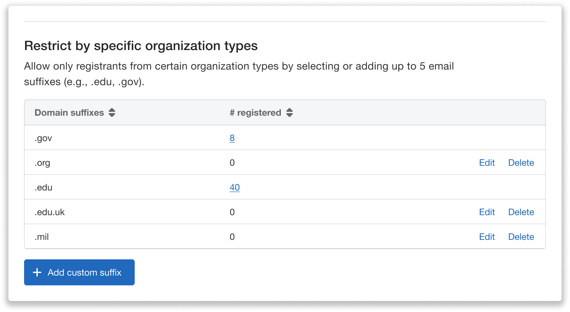The image size is (570, 312).
Task: Select the Domain suffixes column header
Action: pyautogui.click(x=69, y=112)
